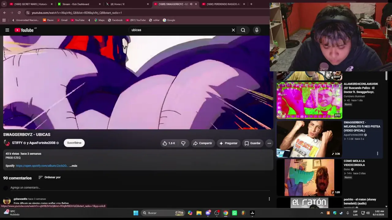Show hidden system tray icons
This screenshot has width=392, height=220.
click(x=322, y=213)
